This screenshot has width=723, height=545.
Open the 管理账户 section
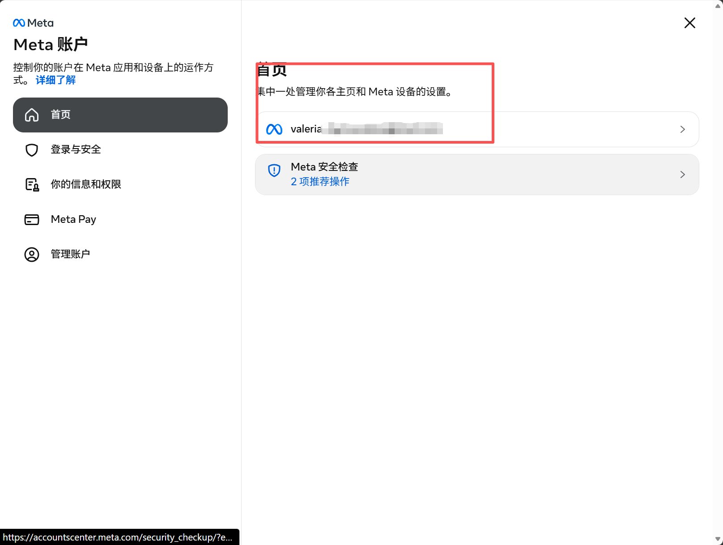click(120, 255)
